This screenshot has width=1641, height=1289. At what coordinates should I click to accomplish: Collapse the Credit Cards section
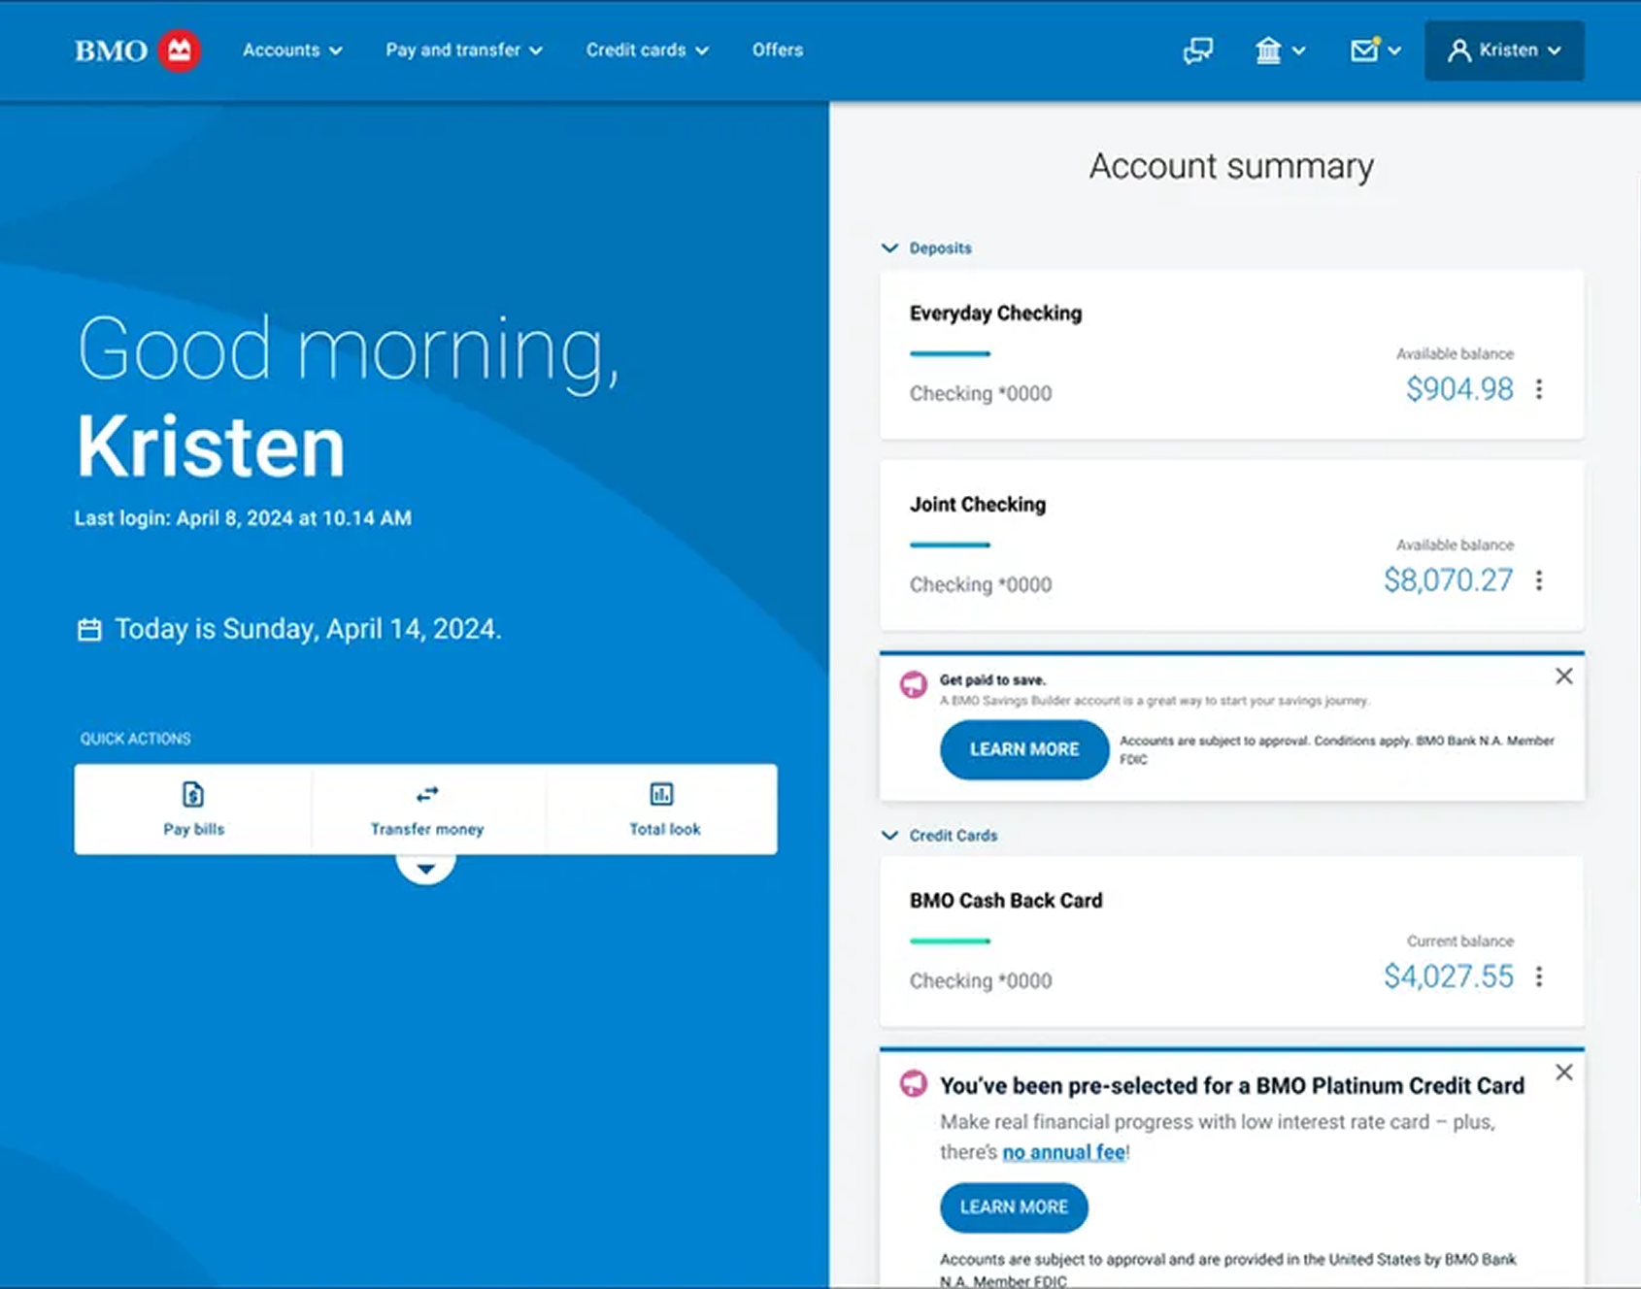point(939,836)
